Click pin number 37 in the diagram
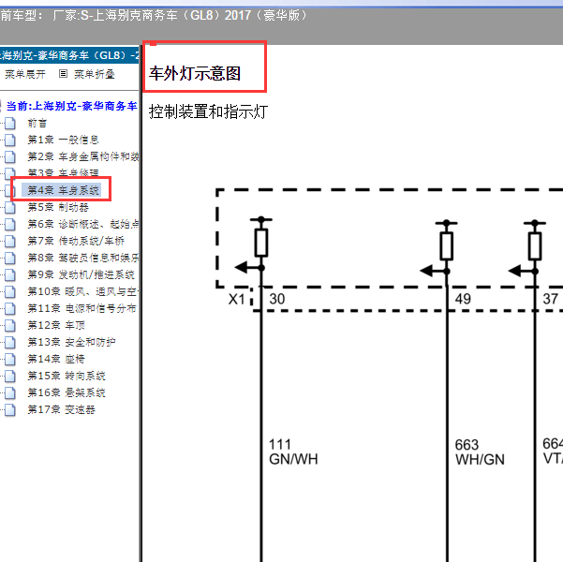This screenshot has height=562, width=563. [x=551, y=299]
